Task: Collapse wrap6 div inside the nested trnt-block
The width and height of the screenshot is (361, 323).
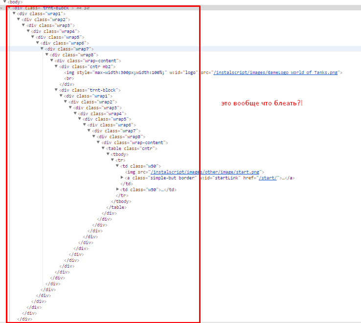Action: coord(85,124)
